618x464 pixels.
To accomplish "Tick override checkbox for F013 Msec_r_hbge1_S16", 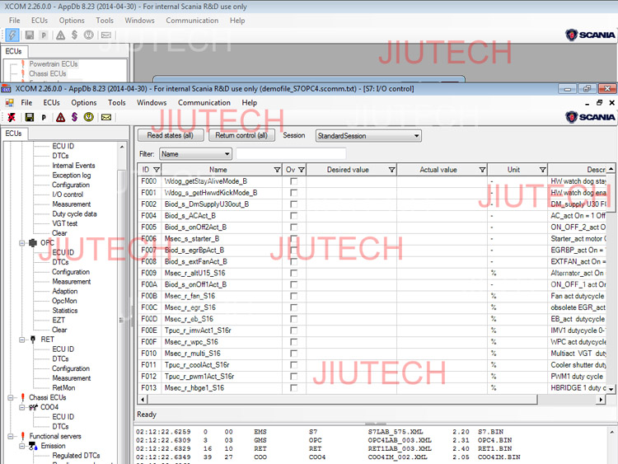I will pyautogui.click(x=293, y=388).
